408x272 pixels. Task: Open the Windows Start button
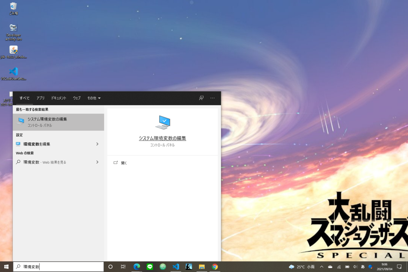tap(6, 267)
